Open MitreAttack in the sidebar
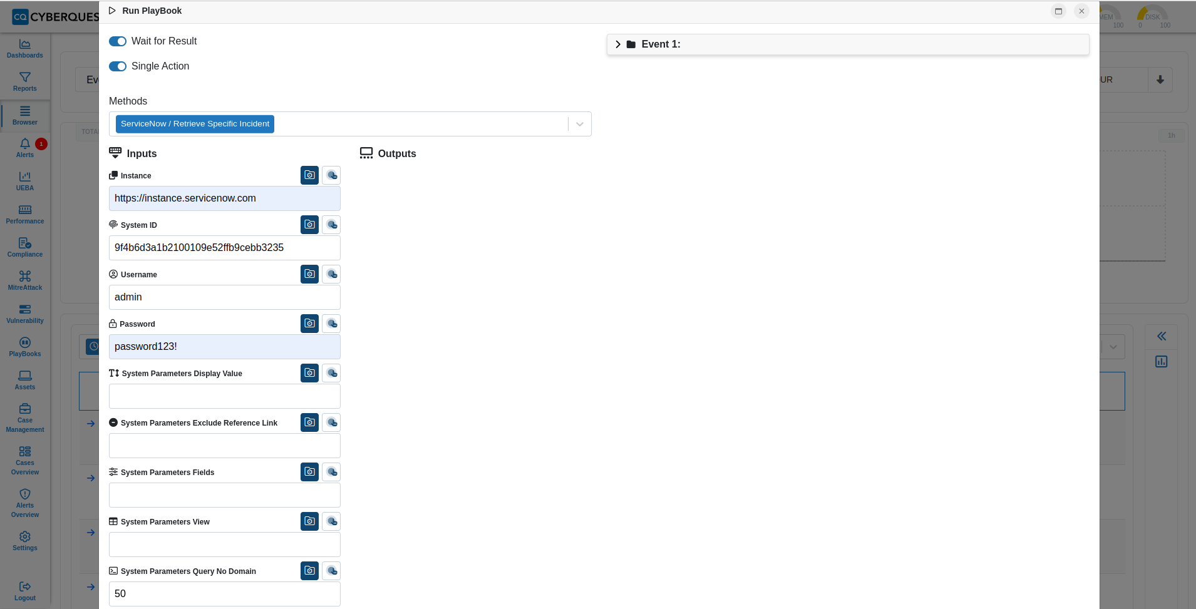This screenshot has height=609, width=1196. tap(25, 281)
